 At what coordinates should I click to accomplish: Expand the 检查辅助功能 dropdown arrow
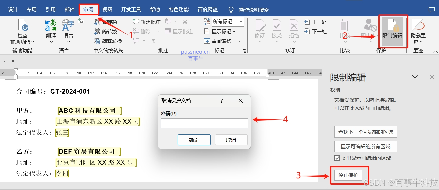point(33,42)
